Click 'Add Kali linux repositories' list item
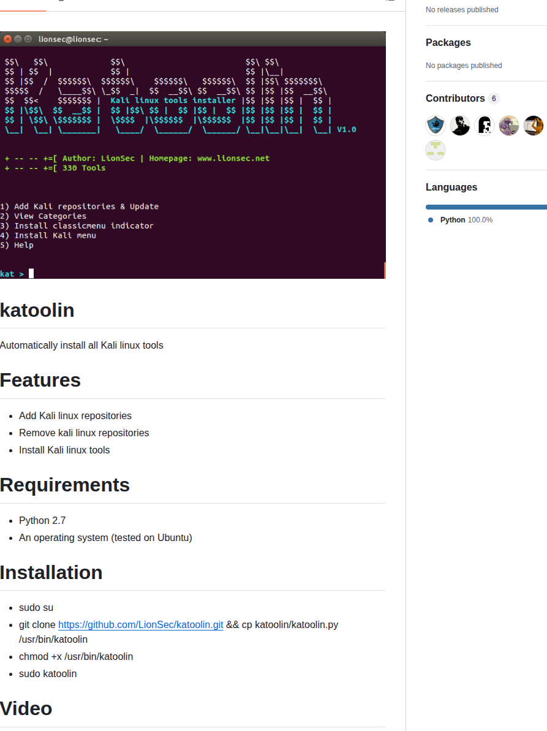This screenshot has height=731, width=547. tap(75, 416)
